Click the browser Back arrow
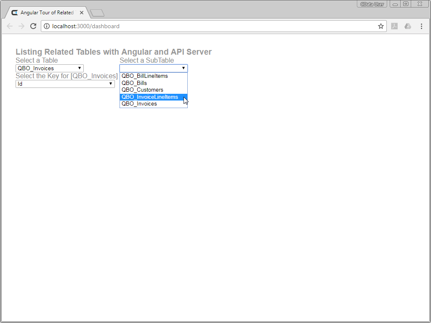This screenshot has height=323, width=431. click(10, 26)
